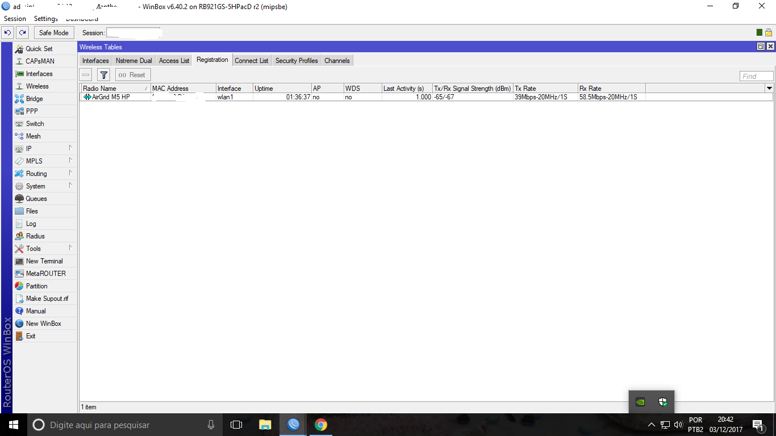Open the Manual sidebar icon

pos(19,311)
